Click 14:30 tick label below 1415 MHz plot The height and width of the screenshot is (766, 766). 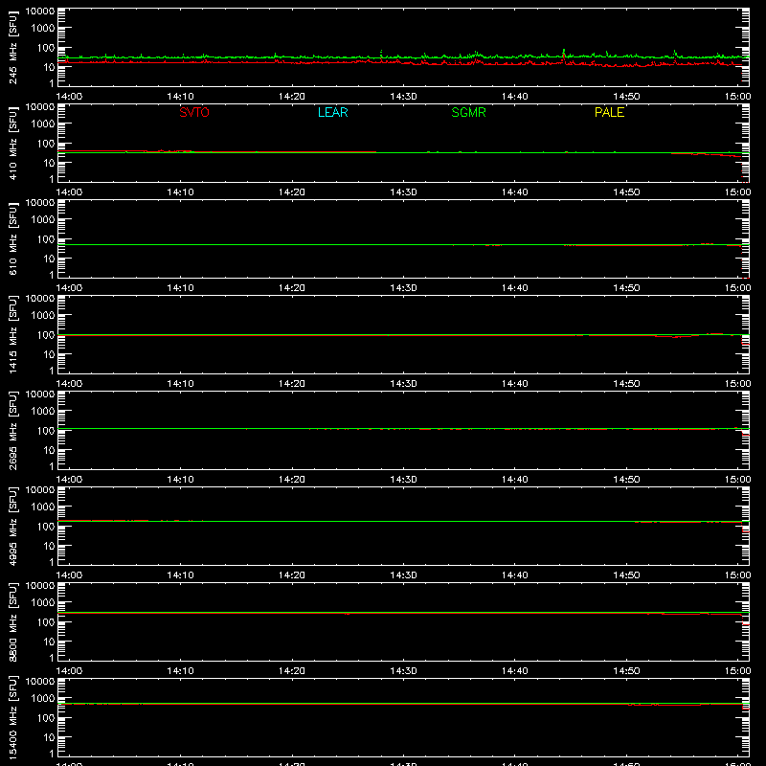(403, 384)
